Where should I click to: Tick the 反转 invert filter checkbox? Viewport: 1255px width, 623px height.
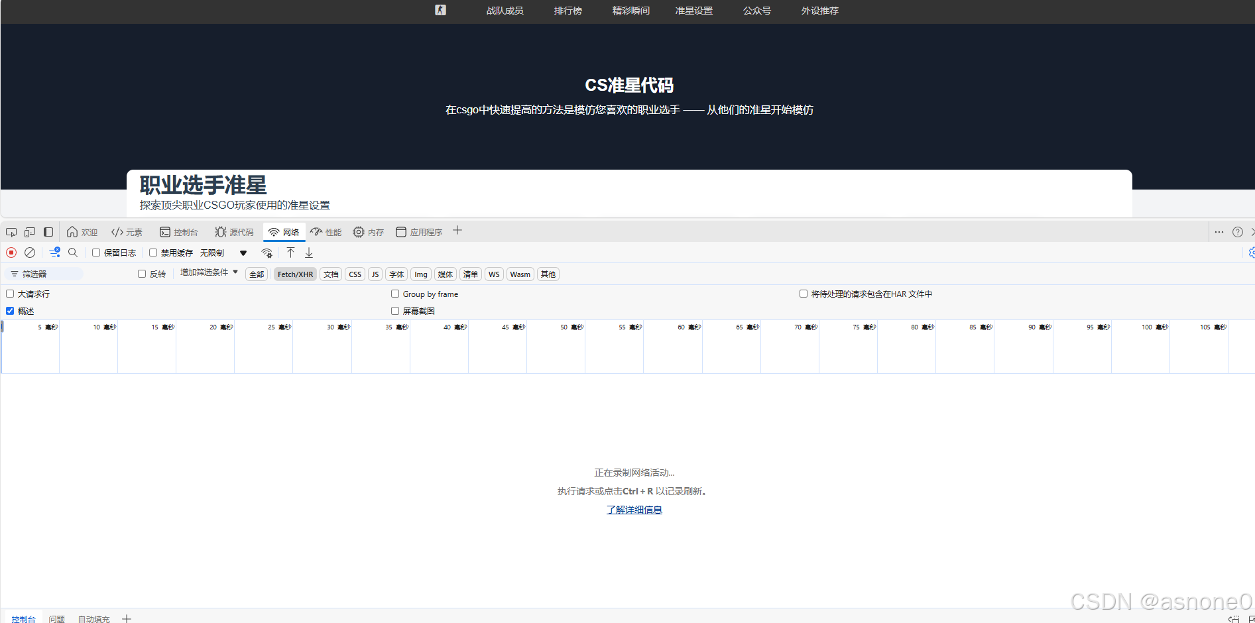point(142,274)
